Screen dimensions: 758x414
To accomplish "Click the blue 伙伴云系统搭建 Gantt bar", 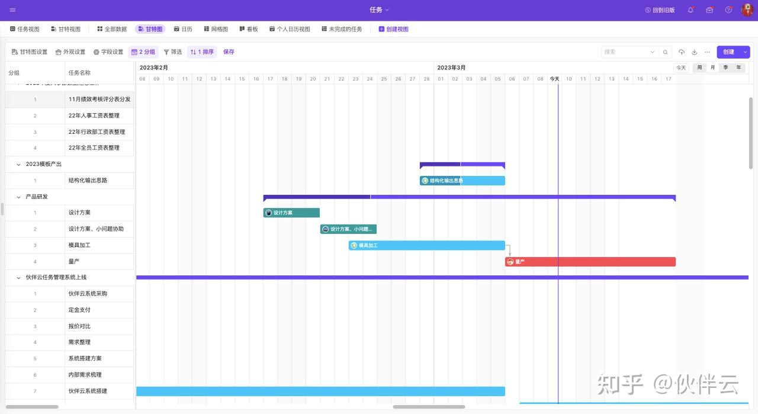I will 320,391.
